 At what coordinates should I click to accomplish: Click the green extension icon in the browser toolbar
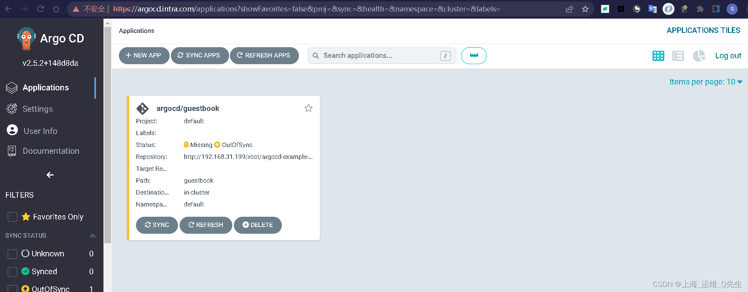(605, 9)
